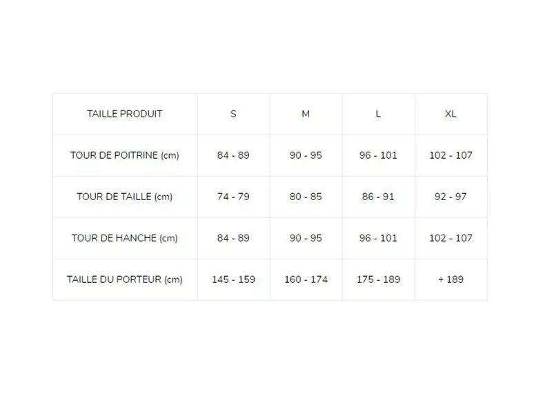Select the XL size column header
Image resolution: width=552 pixels, height=414 pixels.
tap(451, 114)
